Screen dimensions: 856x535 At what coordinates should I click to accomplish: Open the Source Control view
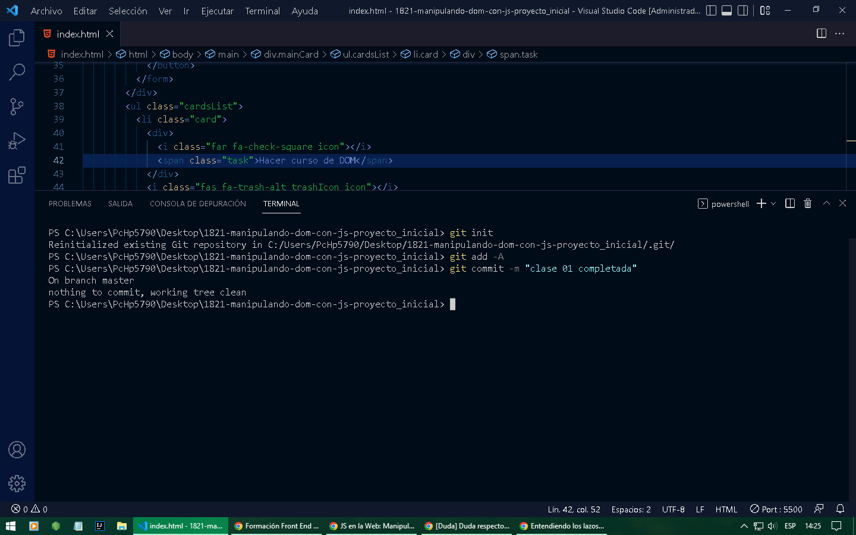pyautogui.click(x=17, y=106)
